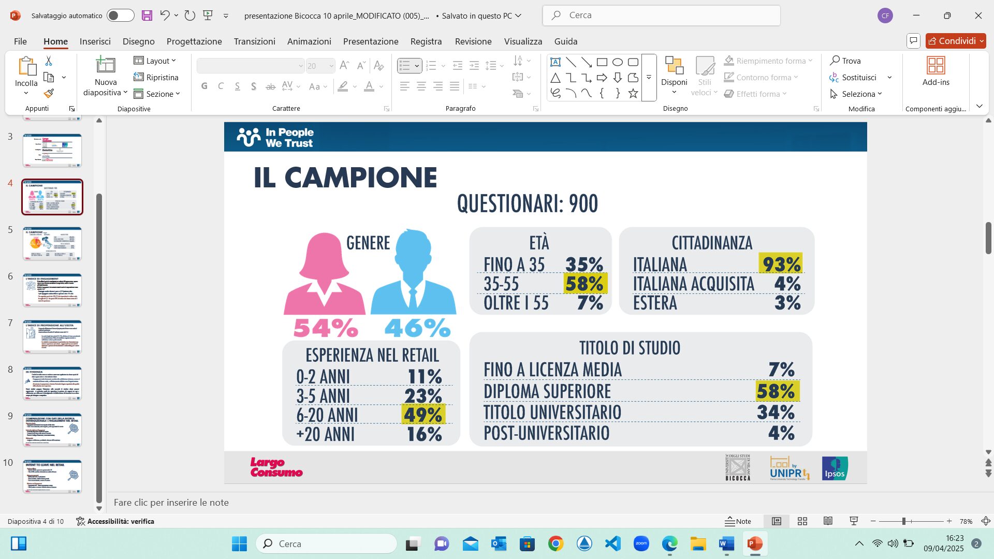Click the Ripristina button
The image size is (994, 559).
[x=156, y=77]
